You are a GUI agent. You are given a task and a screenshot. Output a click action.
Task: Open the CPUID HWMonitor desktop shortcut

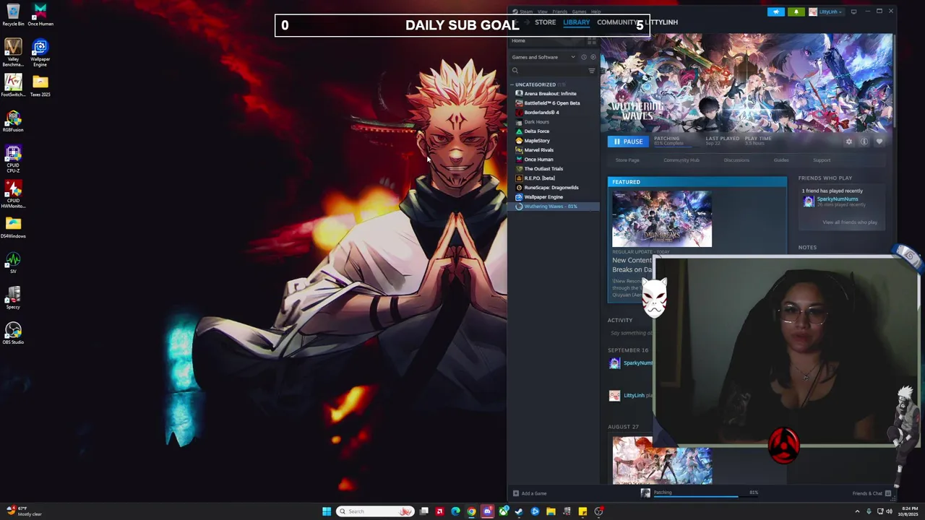click(13, 194)
